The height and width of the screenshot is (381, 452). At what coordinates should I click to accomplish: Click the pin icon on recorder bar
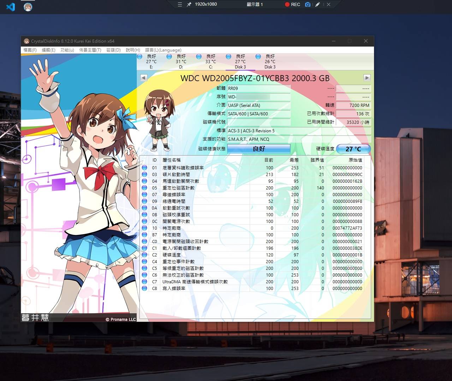coord(189,5)
